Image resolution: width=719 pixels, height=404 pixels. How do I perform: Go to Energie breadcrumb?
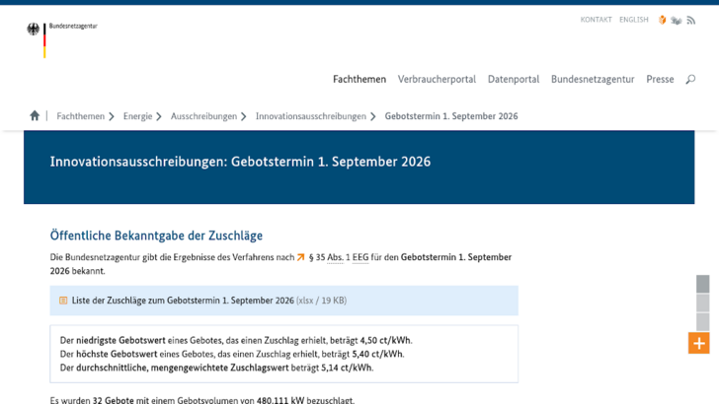137,116
